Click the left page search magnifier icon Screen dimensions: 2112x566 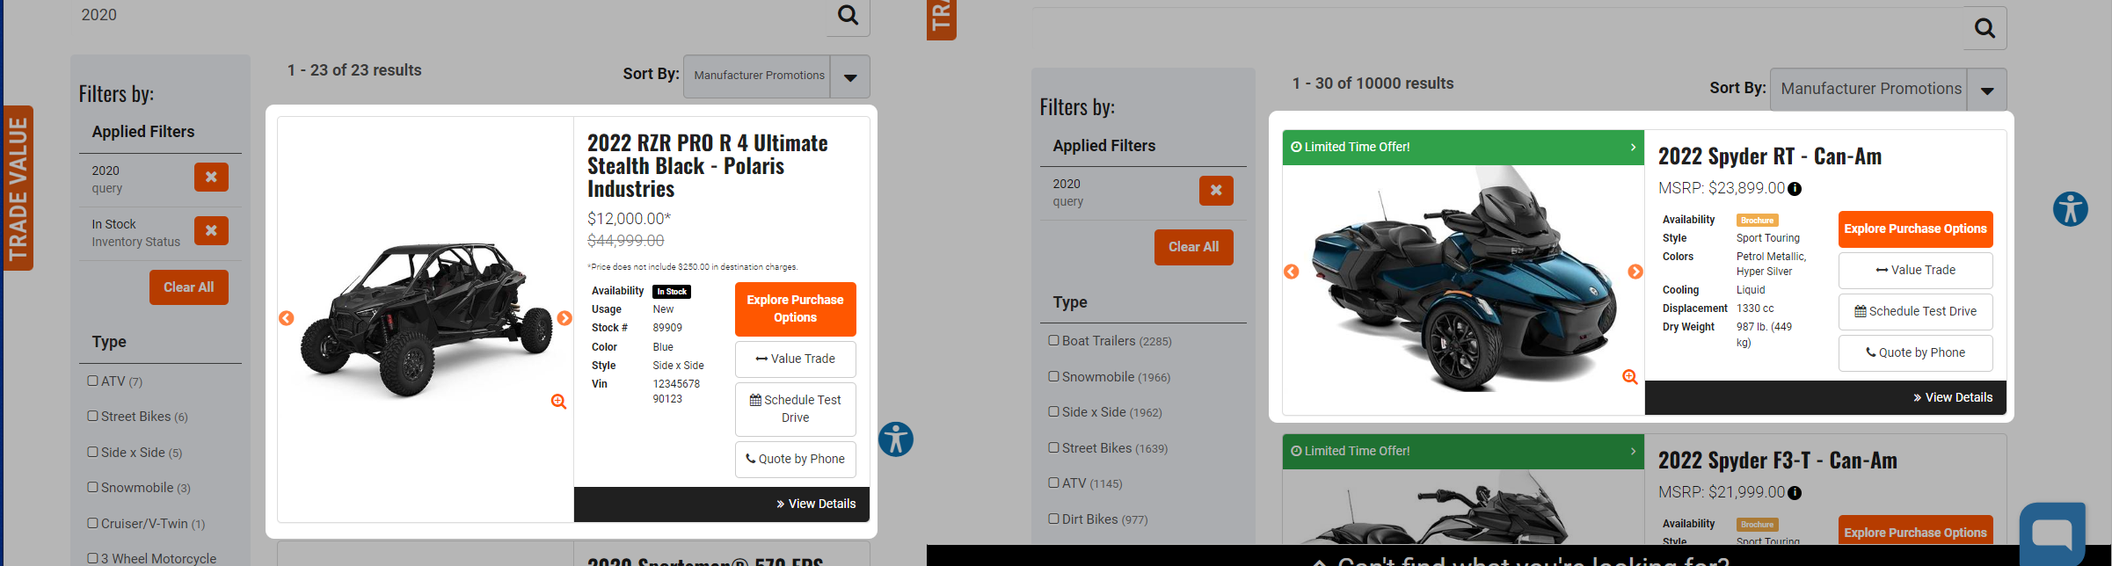coord(848,15)
